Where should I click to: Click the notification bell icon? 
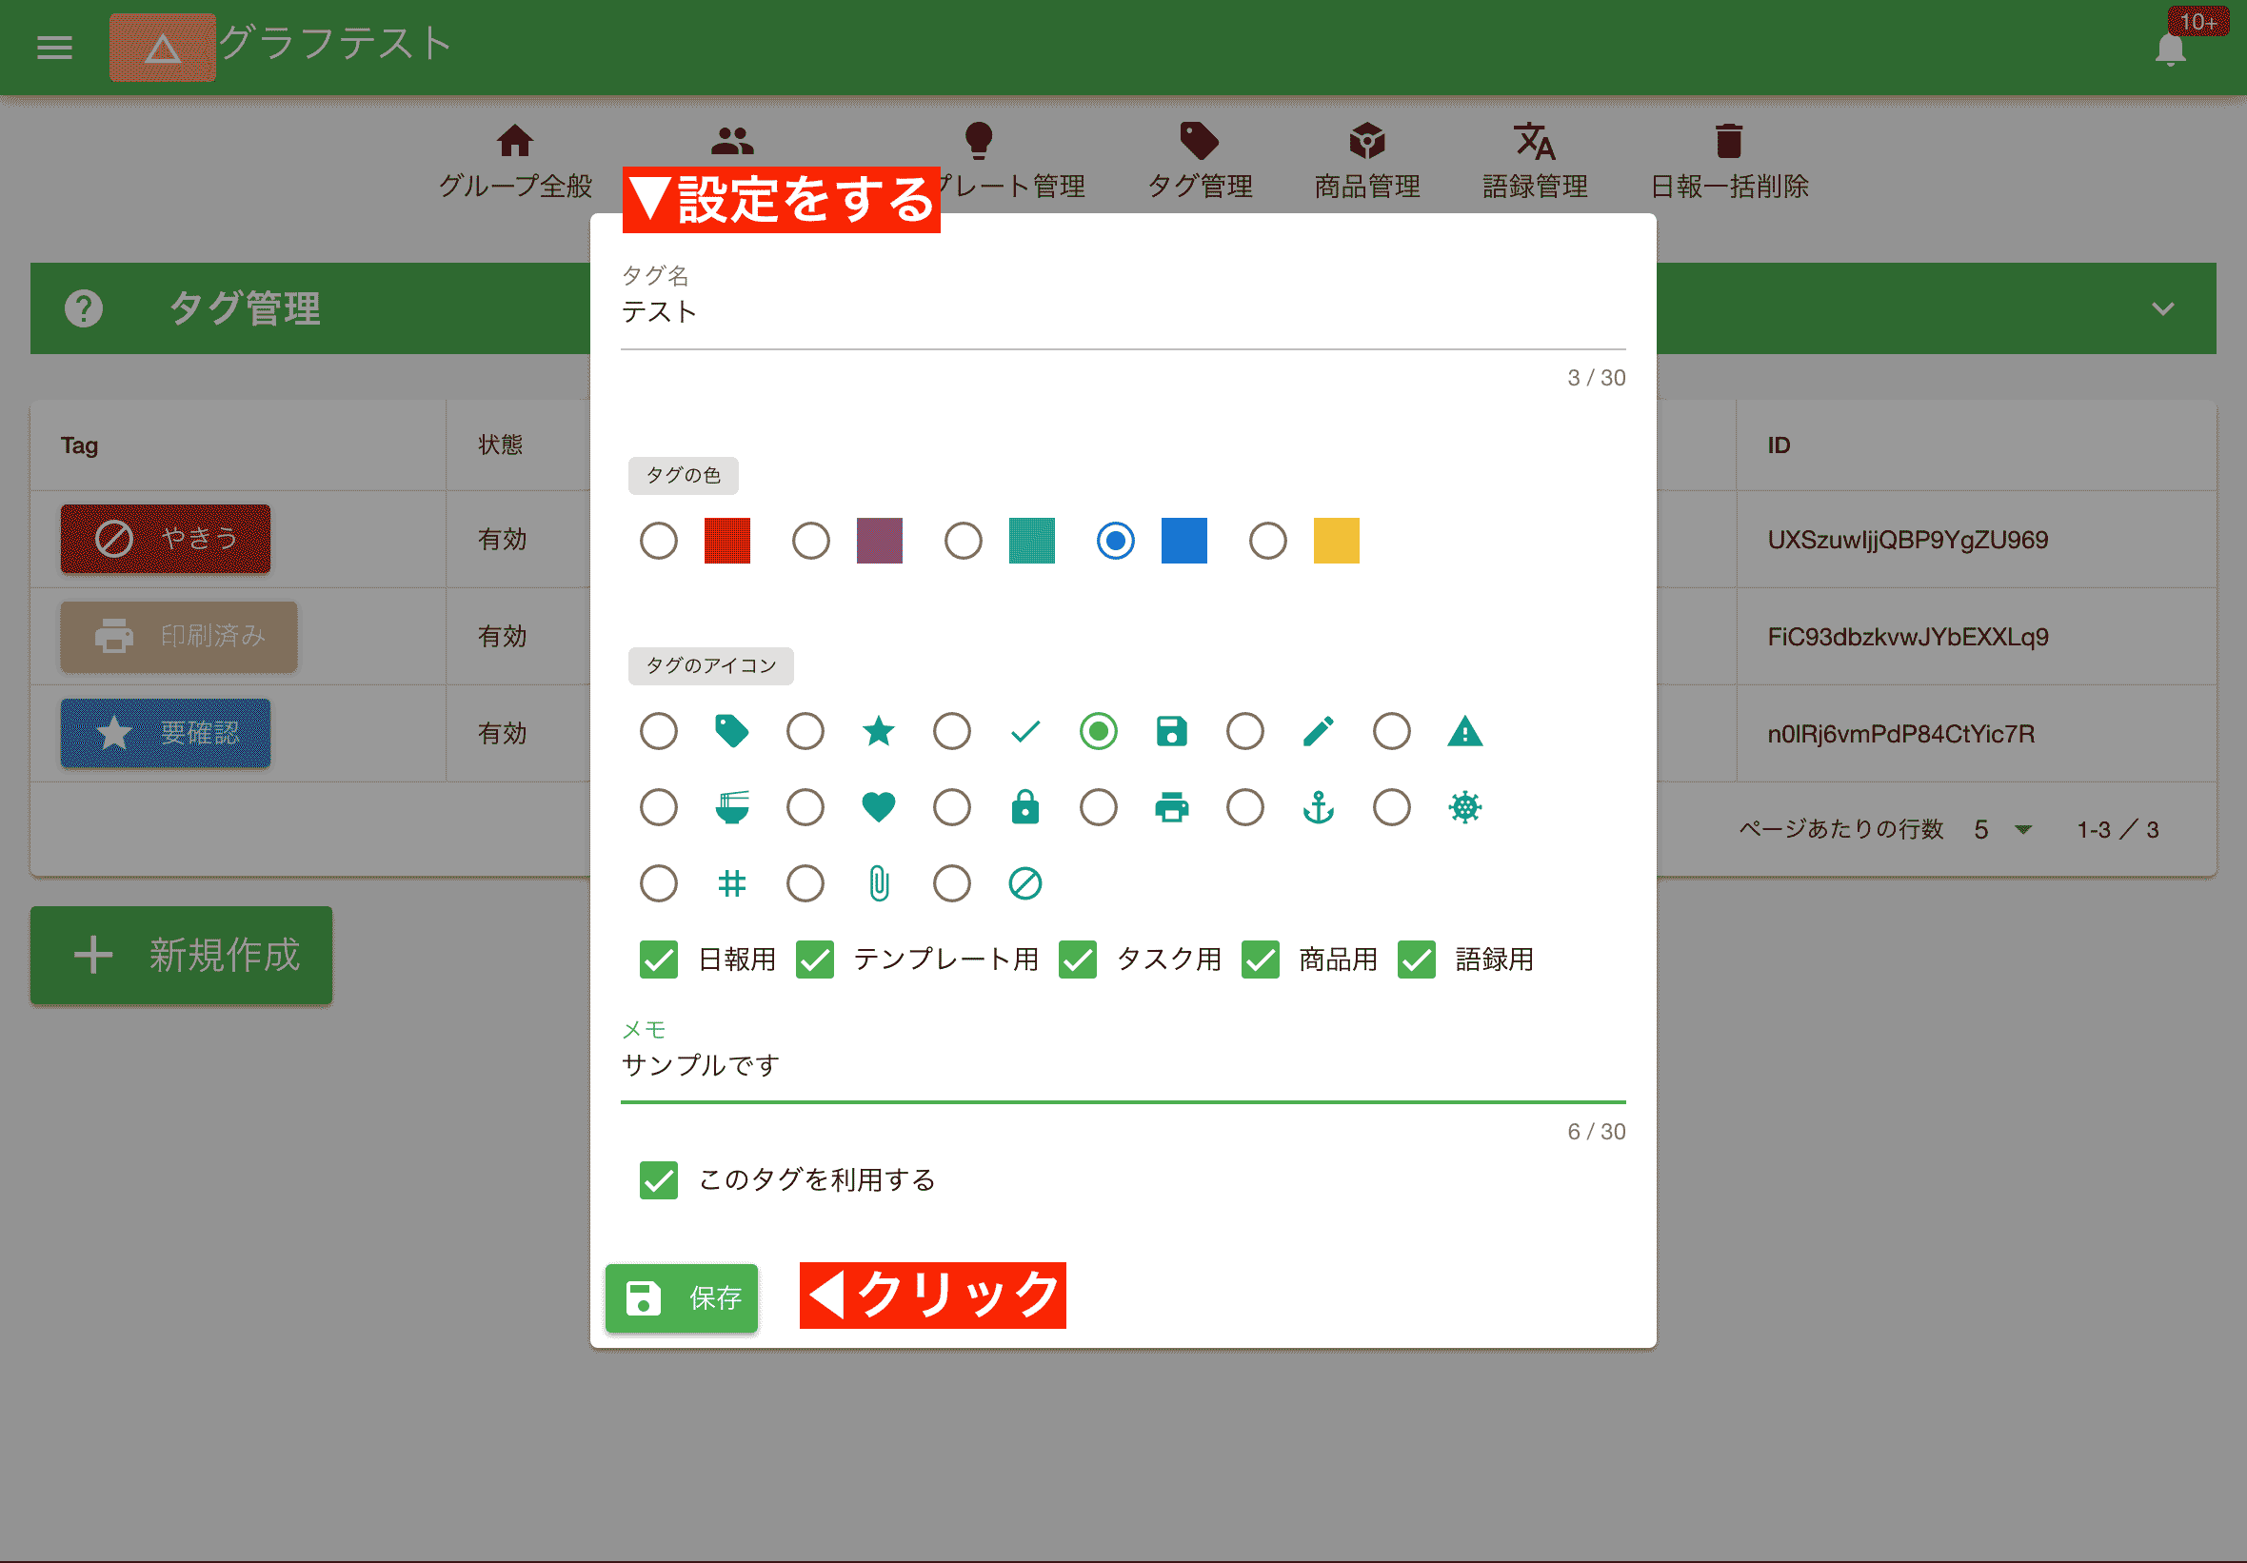point(2171,48)
